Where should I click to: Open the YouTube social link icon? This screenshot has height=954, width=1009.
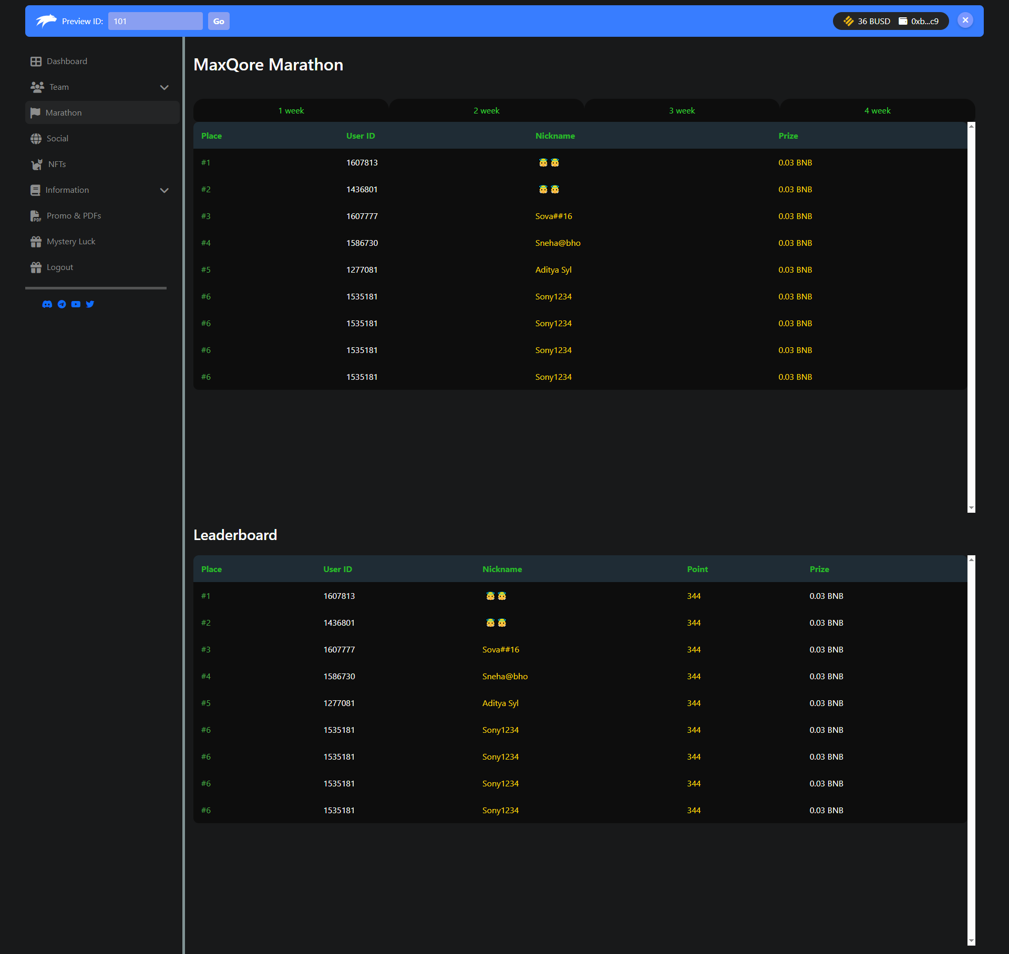click(x=76, y=304)
